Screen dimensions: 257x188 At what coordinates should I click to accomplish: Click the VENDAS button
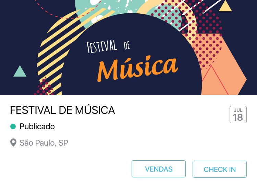(x=159, y=169)
